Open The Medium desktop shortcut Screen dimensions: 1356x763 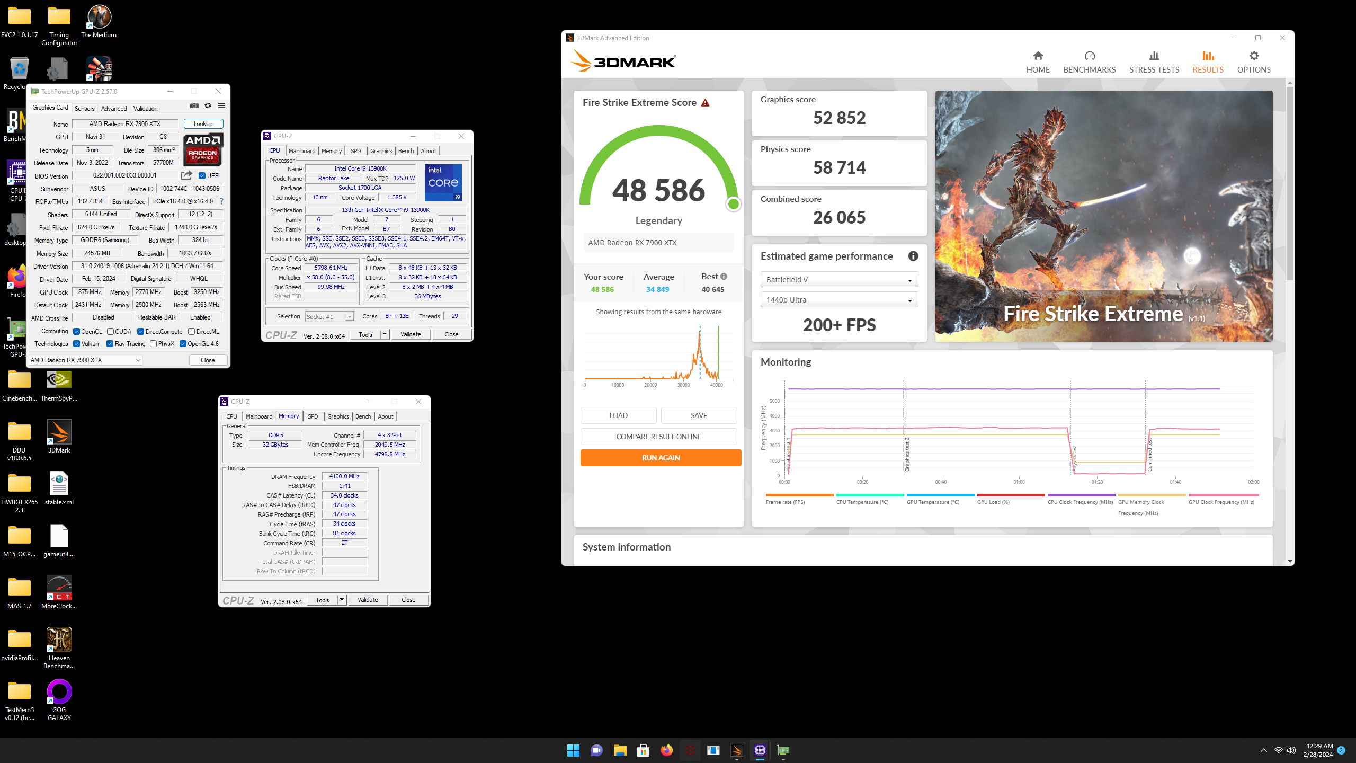99,22
